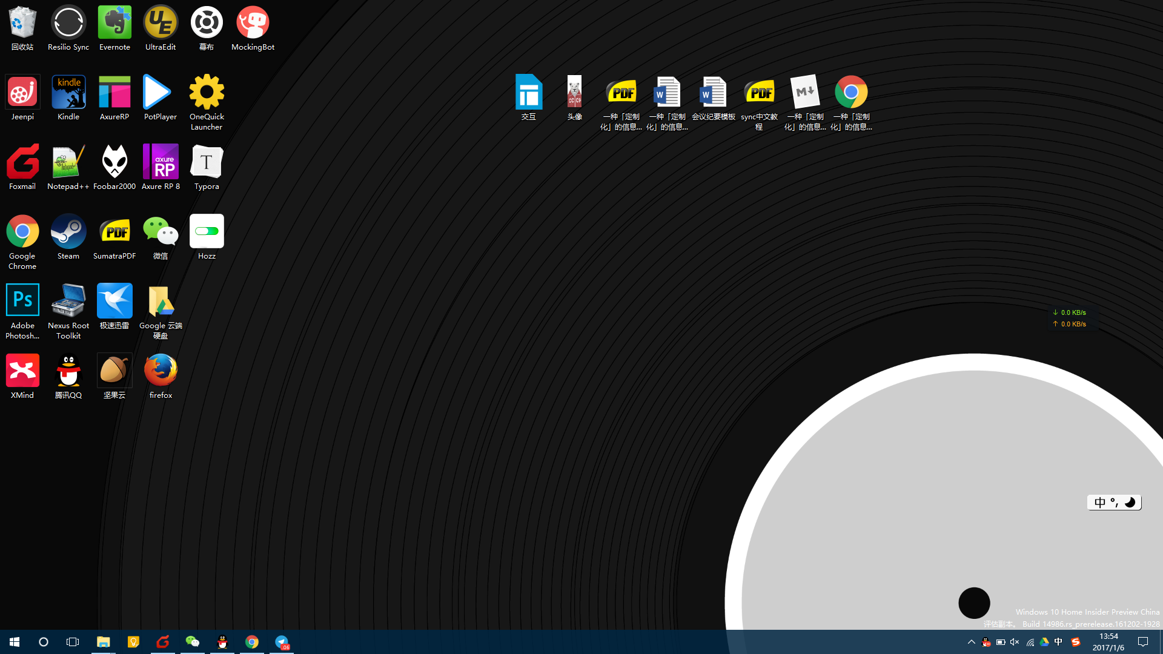Screen dimensions: 1163x654
Task: Open the 腾讯QQ desktop icon
Action: point(68,377)
